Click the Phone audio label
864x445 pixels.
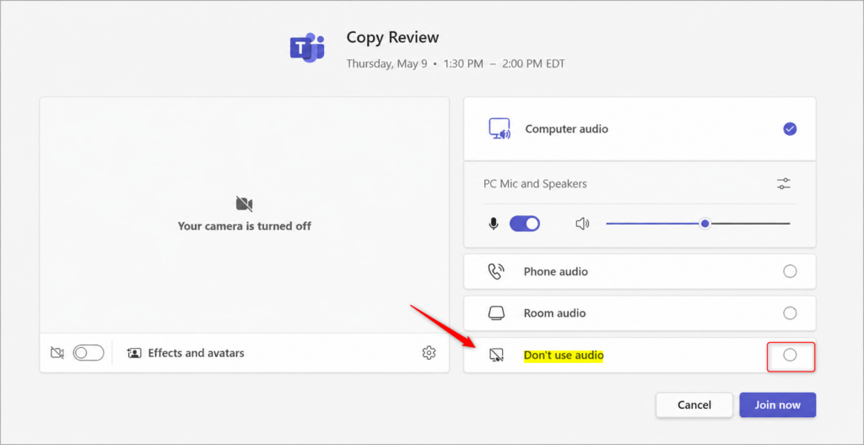pos(555,272)
